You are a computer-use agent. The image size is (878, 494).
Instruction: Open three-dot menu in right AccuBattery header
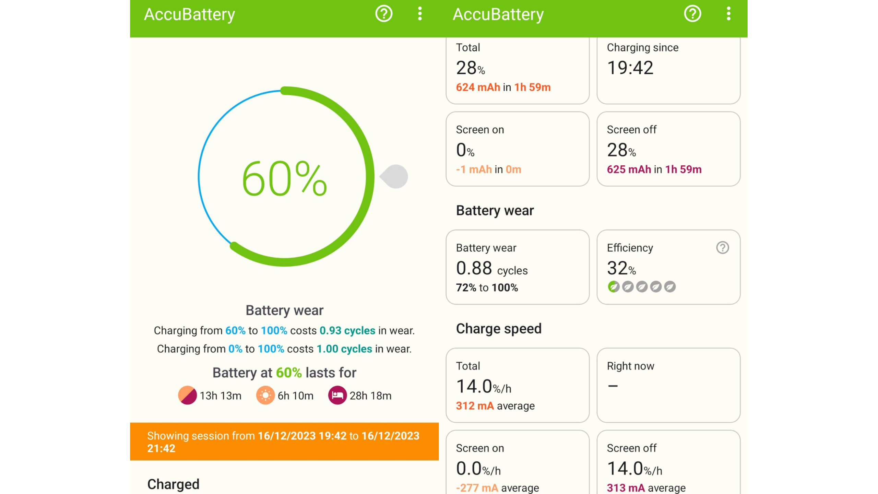coord(728,14)
